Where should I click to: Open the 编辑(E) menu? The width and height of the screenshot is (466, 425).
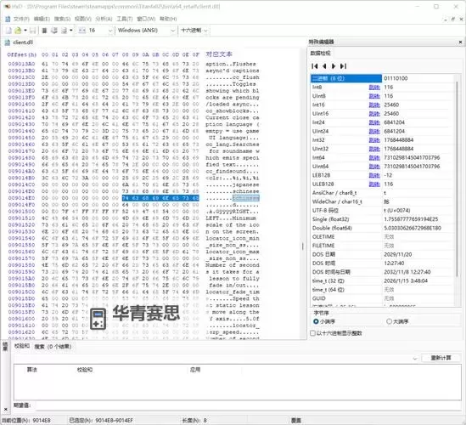42,19
